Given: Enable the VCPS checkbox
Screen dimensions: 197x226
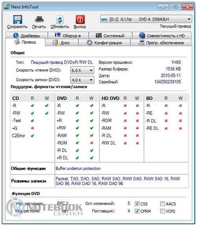Looking at the screenshot, I should [x=162, y=211].
